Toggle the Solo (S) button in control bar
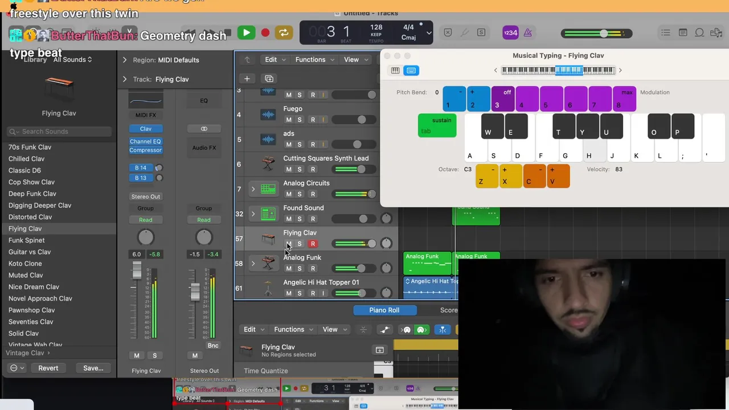The image size is (729, 410). [x=481, y=33]
